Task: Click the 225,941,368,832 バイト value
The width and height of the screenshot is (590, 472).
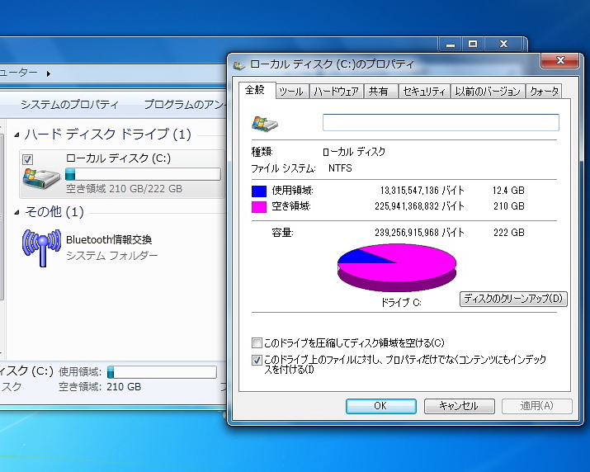Action: 419,206
